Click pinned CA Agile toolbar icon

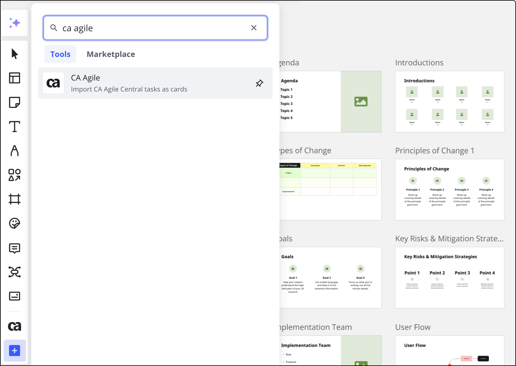(14, 327)
